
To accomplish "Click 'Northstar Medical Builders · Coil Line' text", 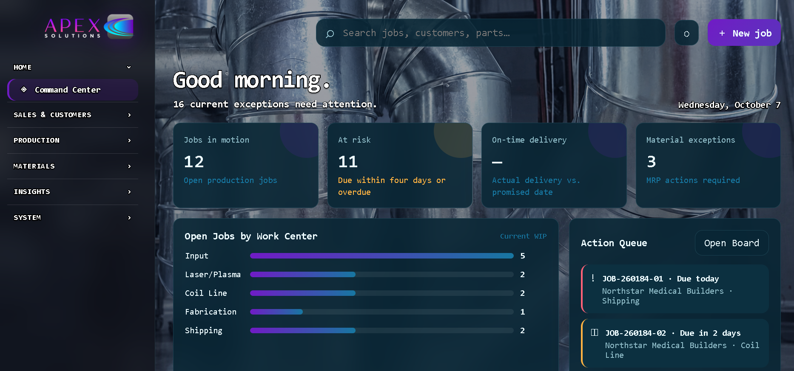I will tap(682, 350).
